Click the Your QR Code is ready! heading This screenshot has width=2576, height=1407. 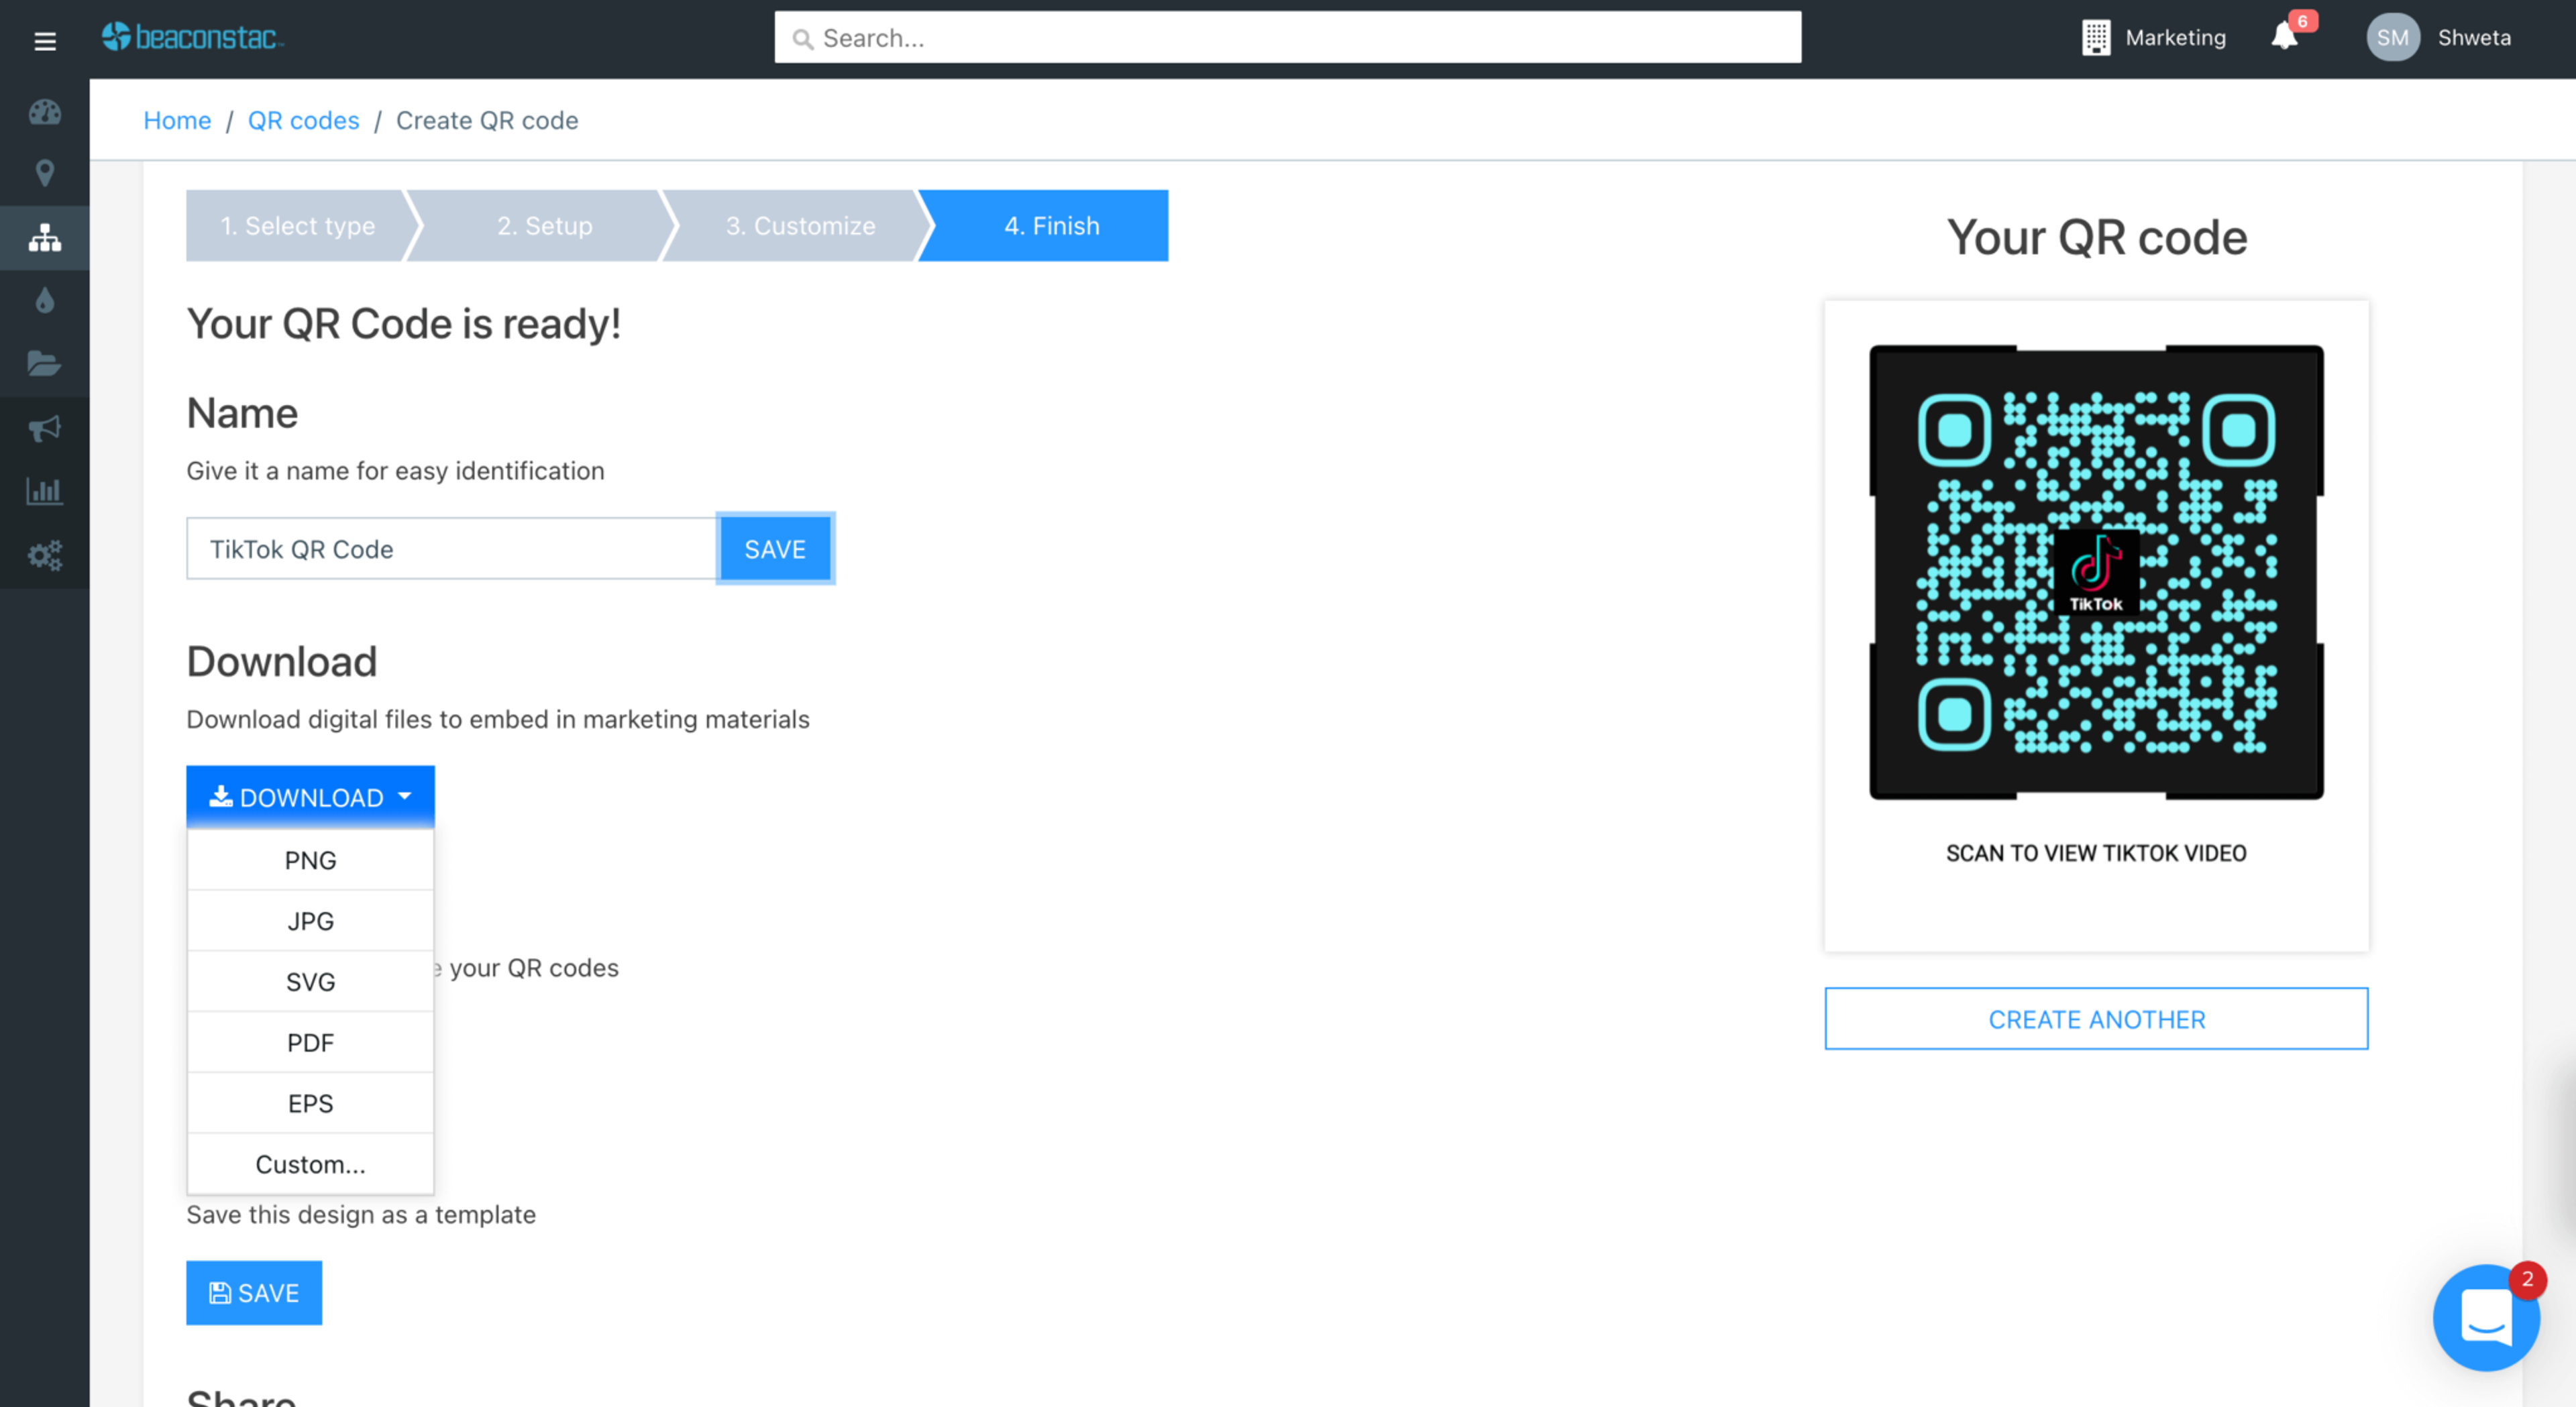(404, 324)
